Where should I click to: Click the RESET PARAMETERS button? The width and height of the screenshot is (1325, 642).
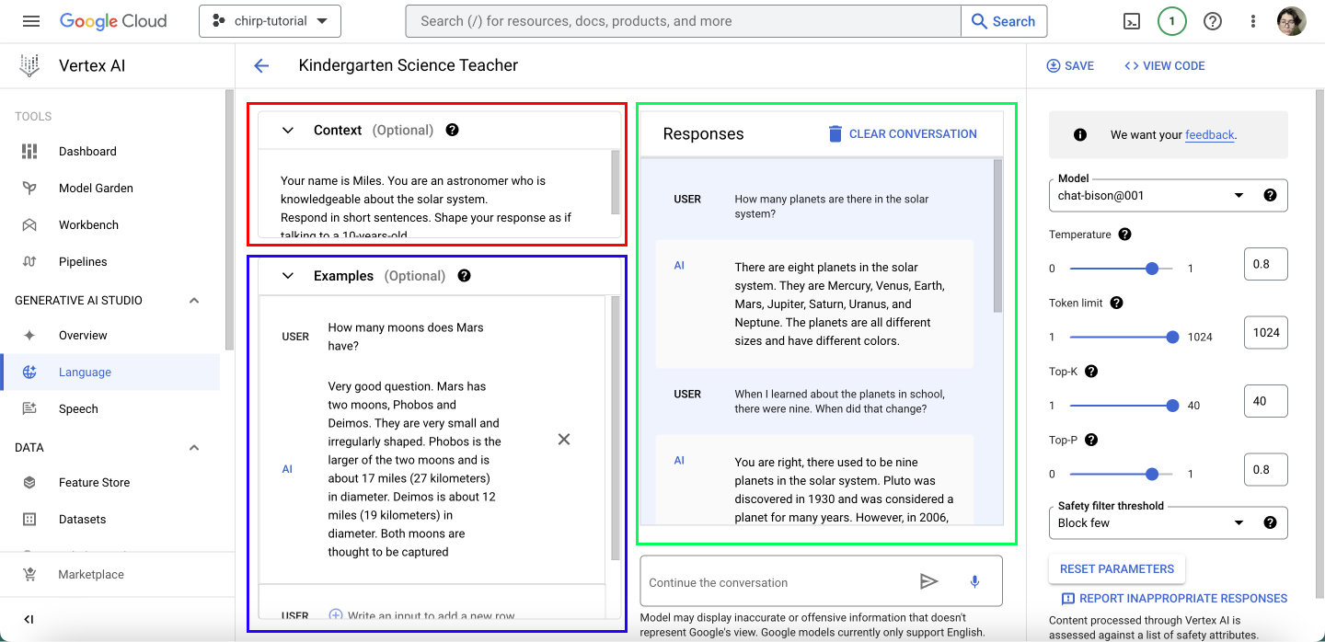click(x=1117, y=568)
